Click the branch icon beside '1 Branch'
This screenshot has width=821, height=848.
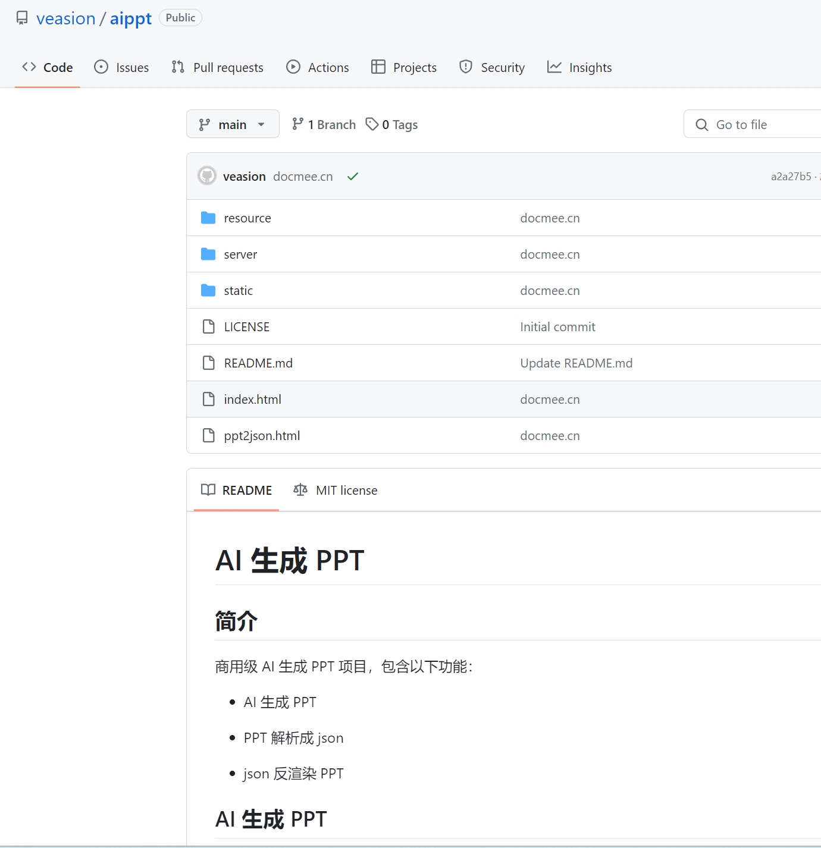click(297, 124)
